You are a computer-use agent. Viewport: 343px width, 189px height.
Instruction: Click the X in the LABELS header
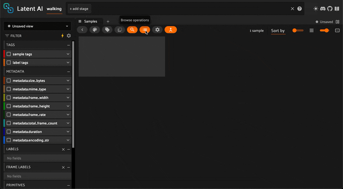(x=63, y=149)
